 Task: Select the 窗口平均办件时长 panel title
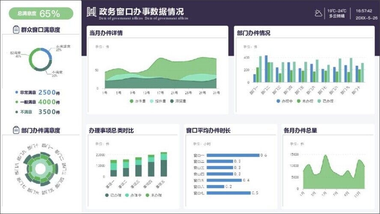(208, 130)
